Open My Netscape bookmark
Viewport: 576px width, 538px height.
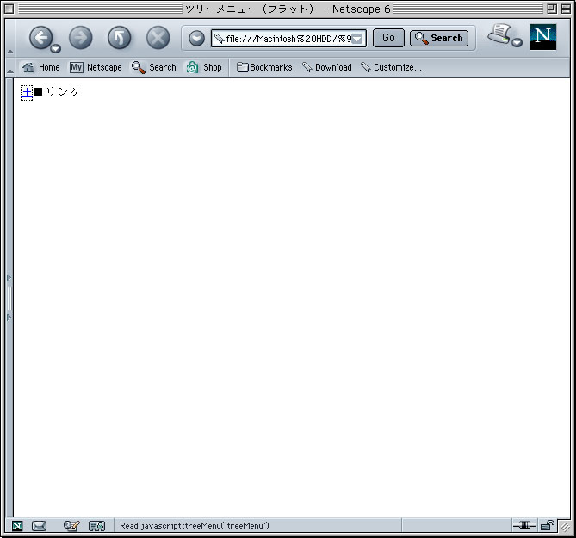click(x=96, y=67)
